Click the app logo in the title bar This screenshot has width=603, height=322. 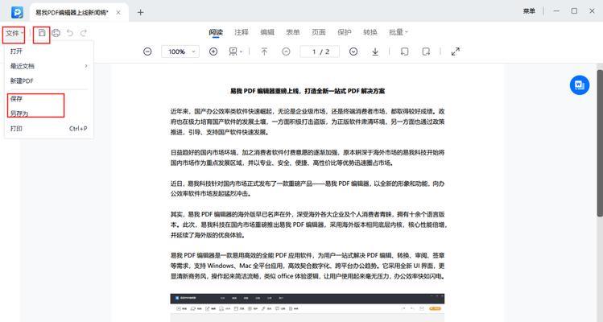(x=17, y=12)
